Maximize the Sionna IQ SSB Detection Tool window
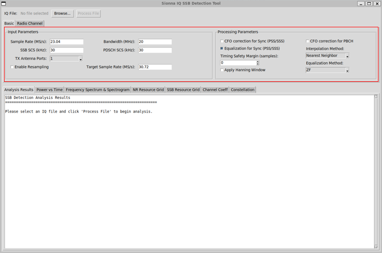This screenshot has height=253, width=382. (x=369, y=4)
